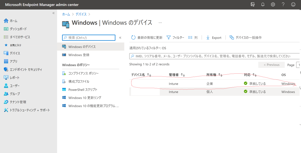The height and width of the screenshot is (153, 301).
Task: Collapse the blade menu with double chevron
Action: pos(120,38)
